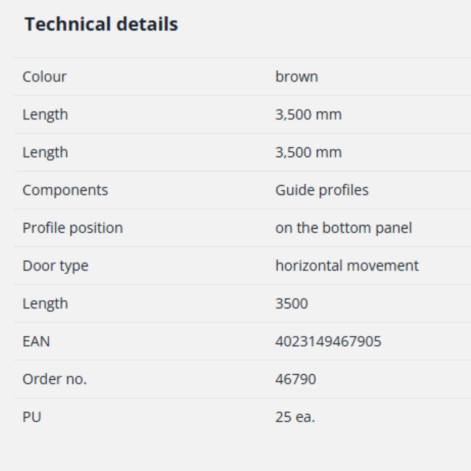
Task: Select the EAN number 4023149467905
Action: (328, 341)
